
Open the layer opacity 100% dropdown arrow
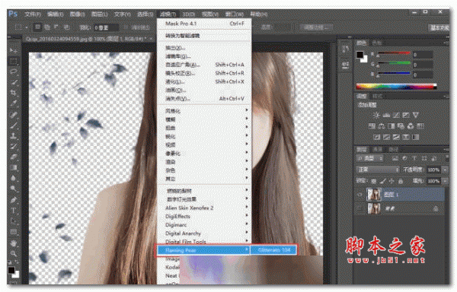click(445, 170)
